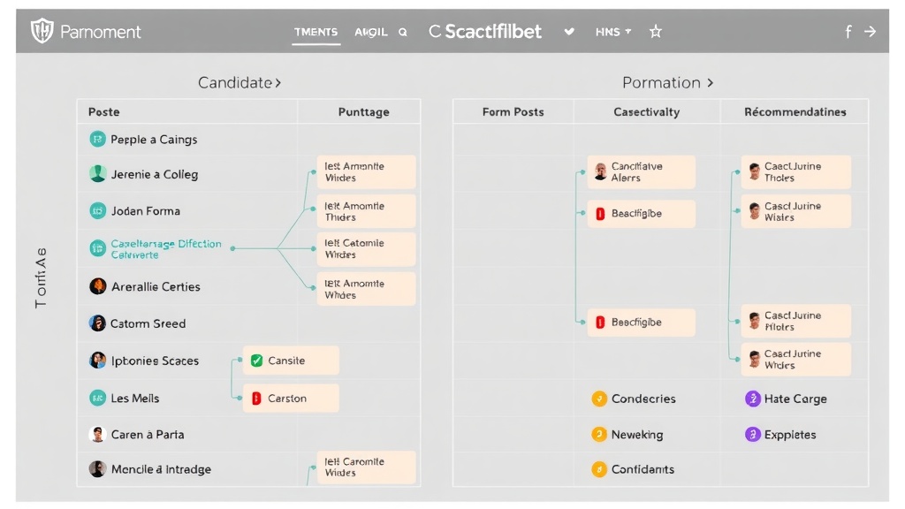Expand the Pormation section chevron
905x509 pixels.
[x=709, y=83]
